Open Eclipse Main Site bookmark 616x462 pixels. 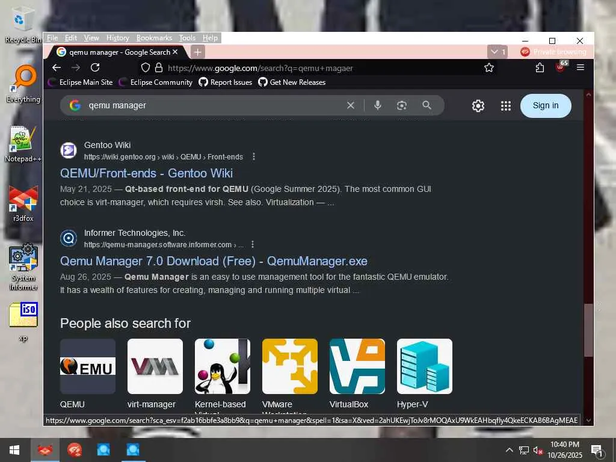click(x=80, y=82)
